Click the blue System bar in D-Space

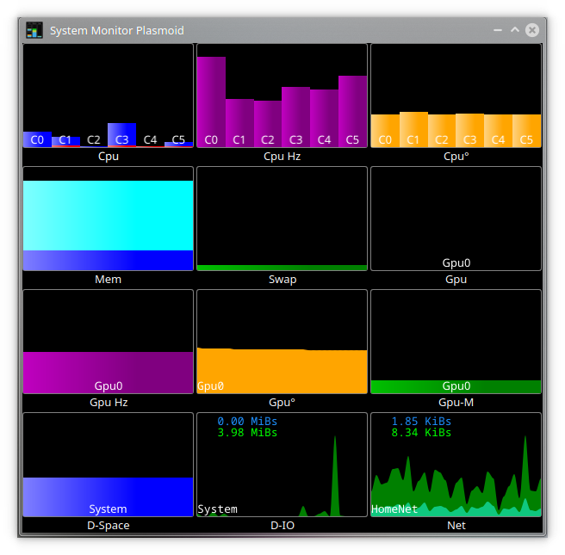coord(109,496)
